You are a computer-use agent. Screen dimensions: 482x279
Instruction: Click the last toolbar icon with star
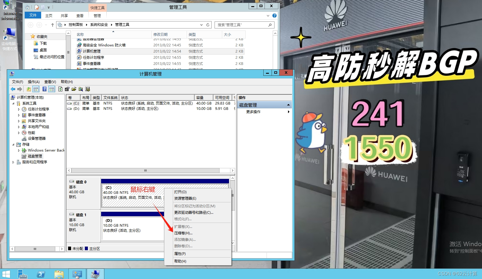click(x=88, y=89)
